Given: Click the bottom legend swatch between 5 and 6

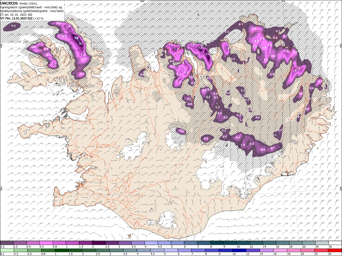Looking at the screenshot, I should click(x=171, y=250).
